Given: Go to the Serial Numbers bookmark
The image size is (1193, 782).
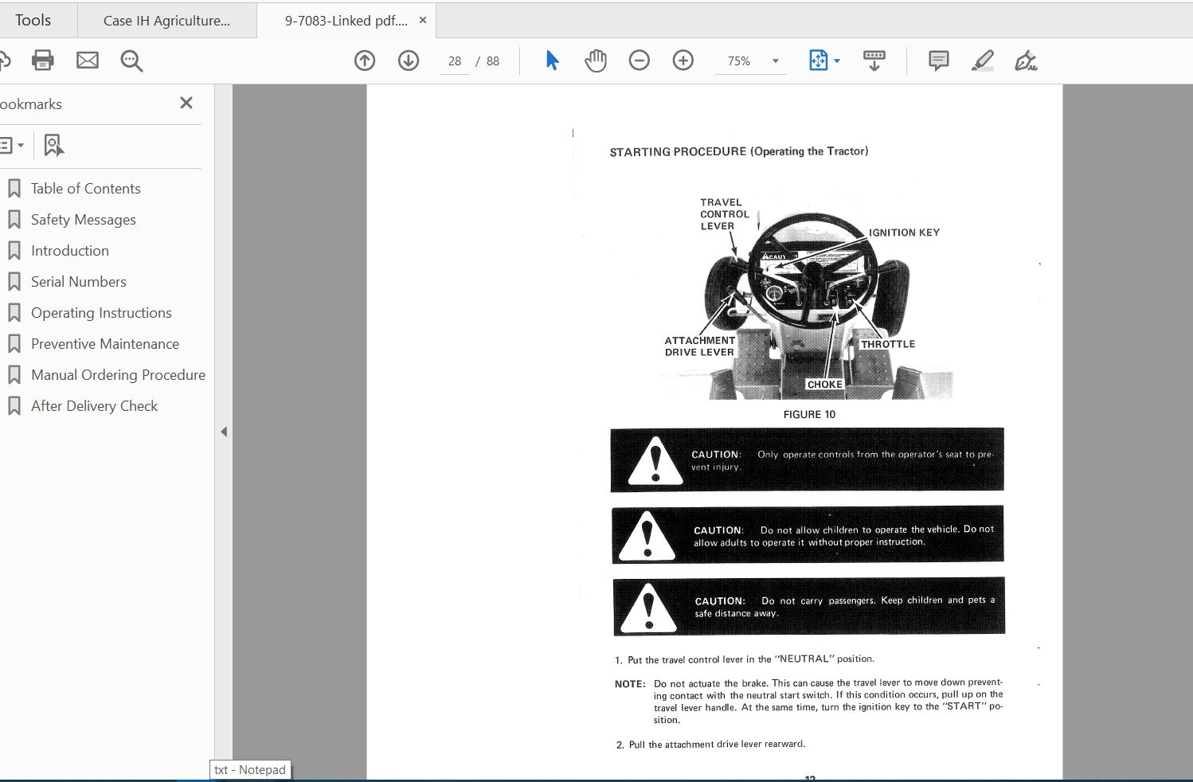Looking at the screenshot, I should tap(78, 281).
